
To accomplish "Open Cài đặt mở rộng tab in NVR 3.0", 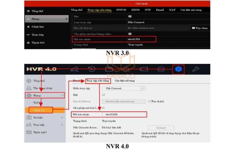I will pos(191,10).
